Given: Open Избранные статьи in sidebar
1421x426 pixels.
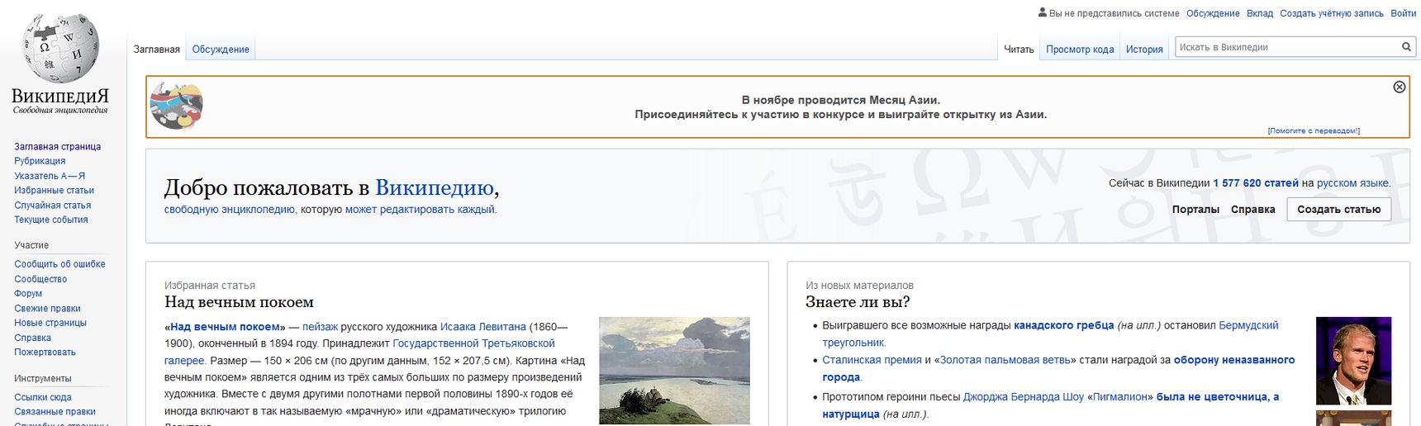Looking at the screenshot, I should (54, 191).
